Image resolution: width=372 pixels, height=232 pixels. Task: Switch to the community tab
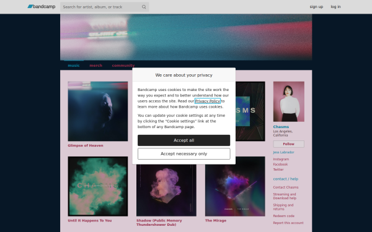pos(123,66)
